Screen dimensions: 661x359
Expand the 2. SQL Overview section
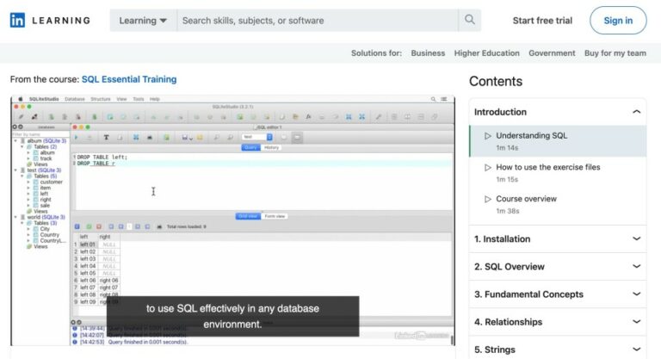pyautogui.click(x=558, y=267)
